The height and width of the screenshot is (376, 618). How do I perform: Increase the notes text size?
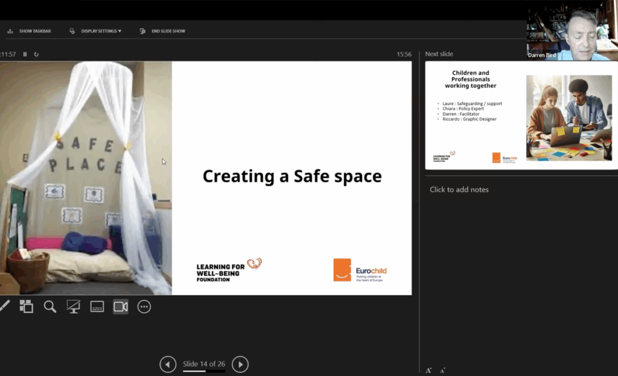point(428,370)
